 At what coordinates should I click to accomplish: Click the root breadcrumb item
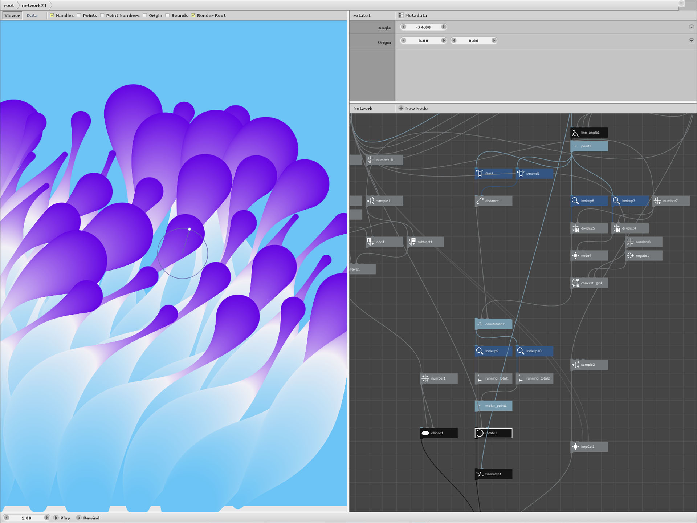(x=9, y=5)
